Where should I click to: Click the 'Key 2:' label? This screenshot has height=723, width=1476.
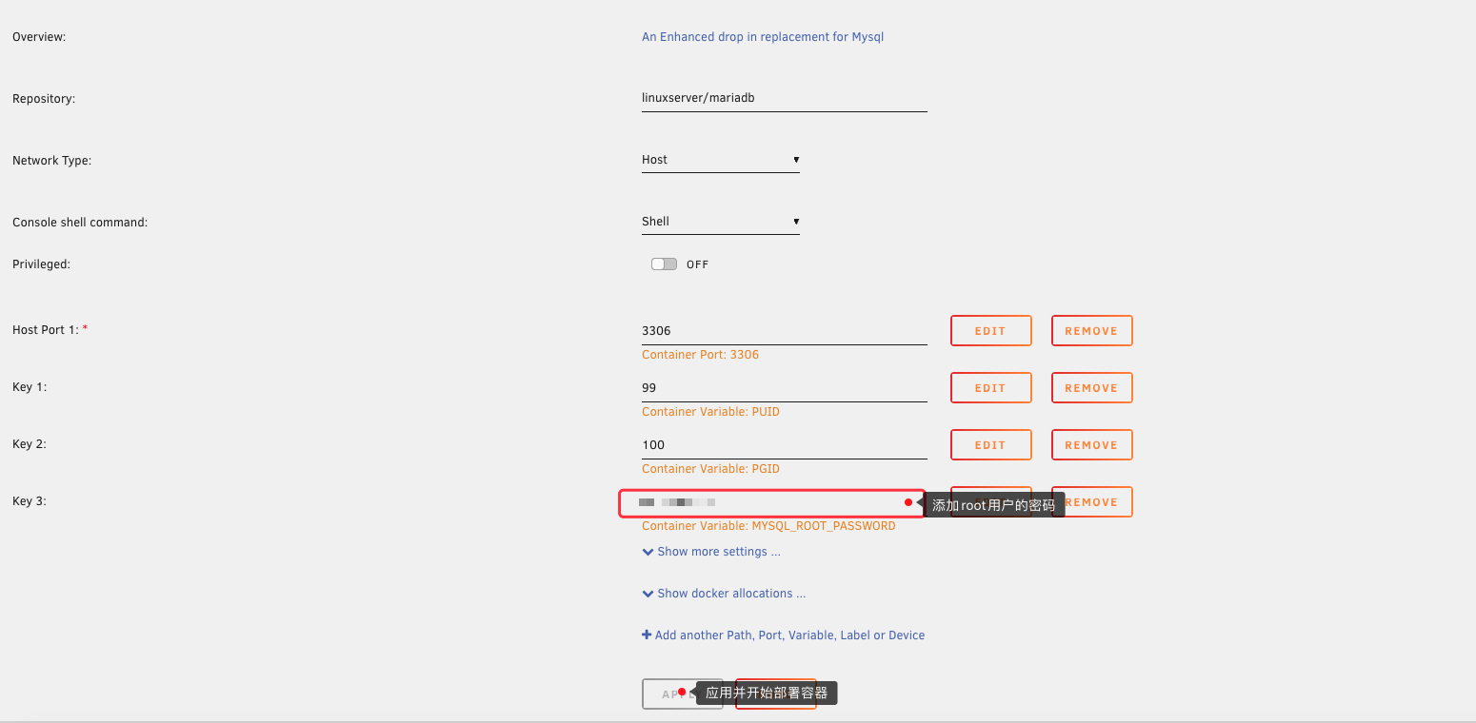[x=30, y=444]
